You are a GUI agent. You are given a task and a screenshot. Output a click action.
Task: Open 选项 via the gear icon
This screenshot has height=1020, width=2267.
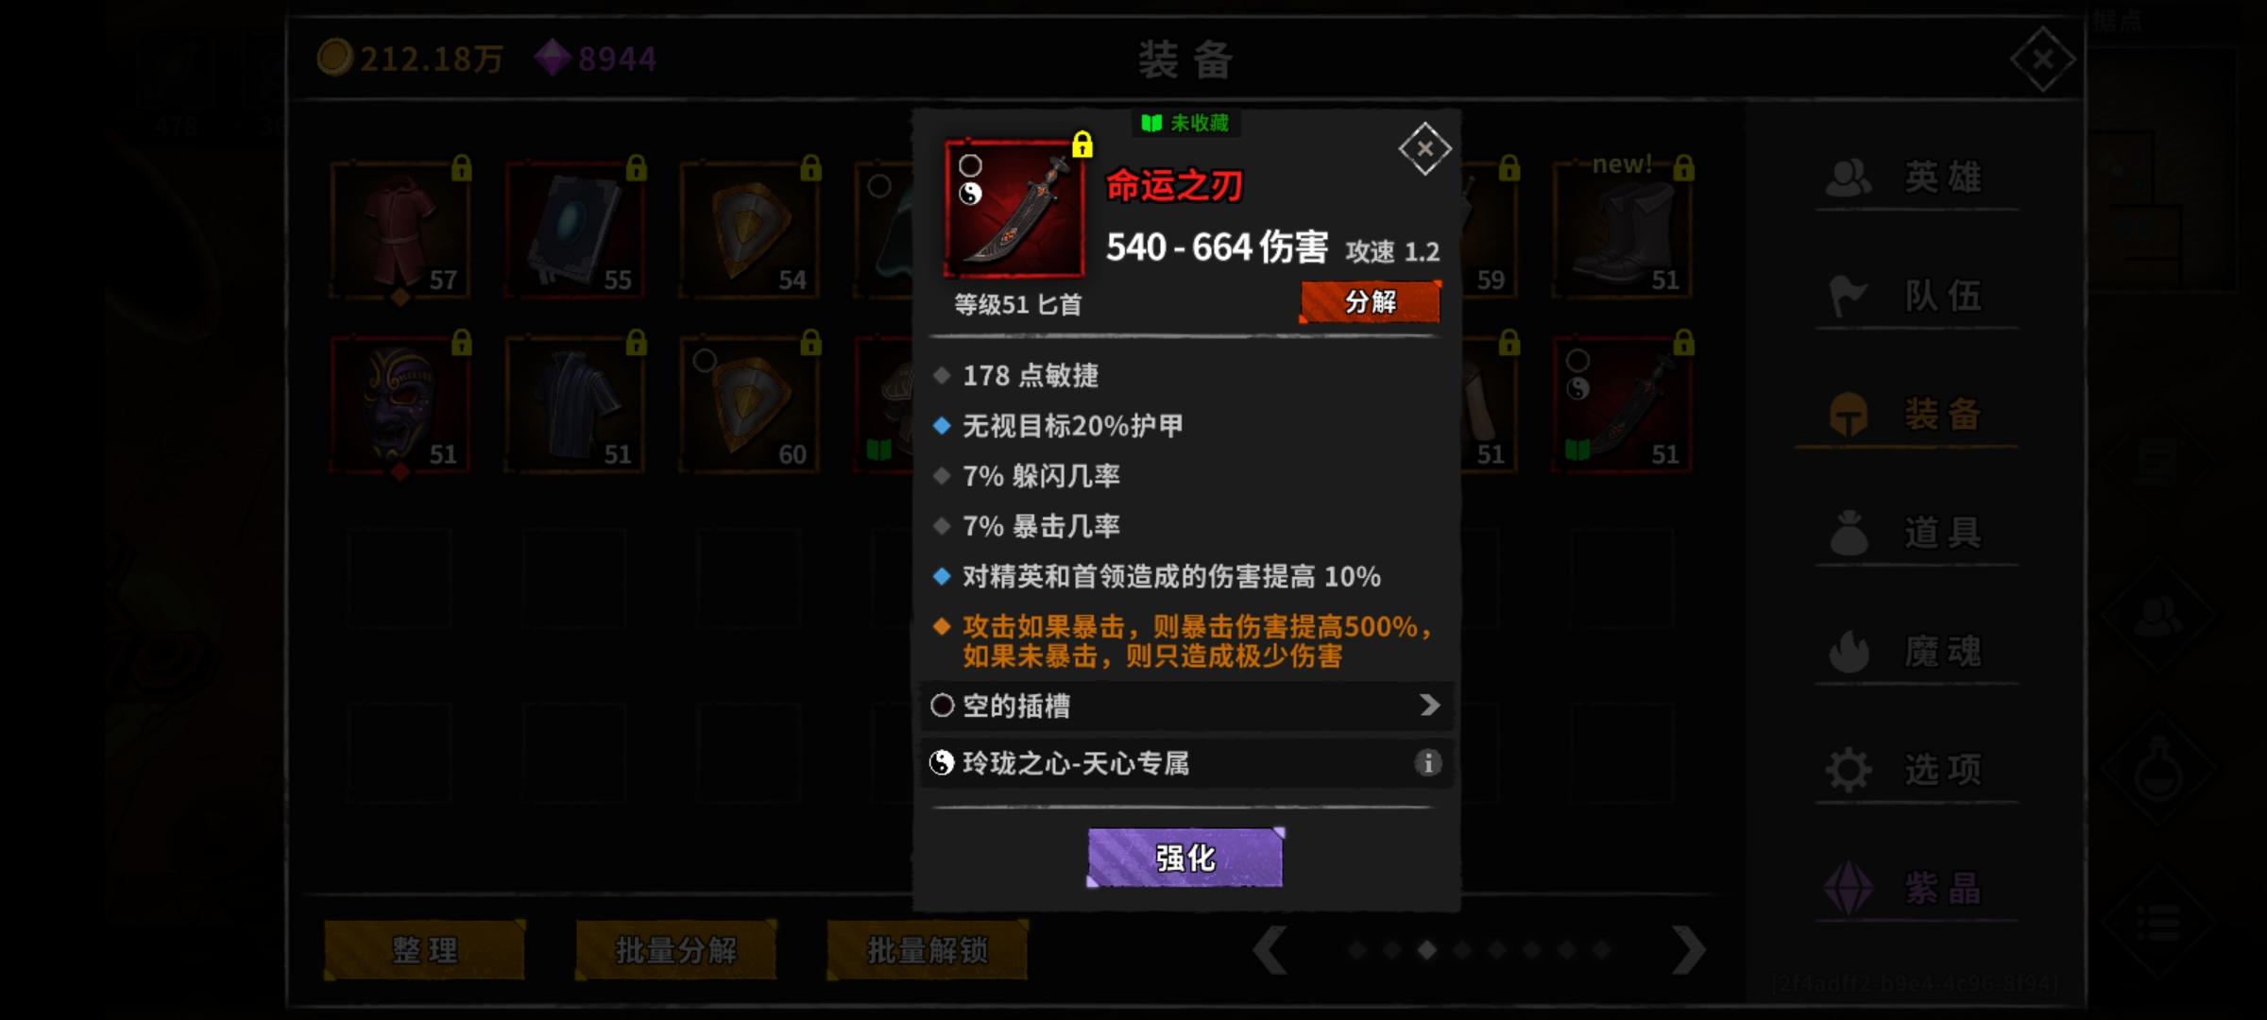point(1849,770)
